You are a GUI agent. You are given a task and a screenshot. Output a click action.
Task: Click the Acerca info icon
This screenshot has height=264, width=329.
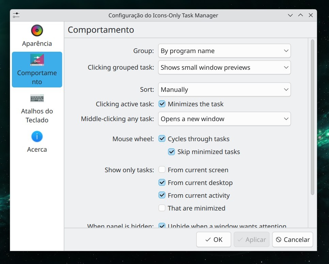click(x=37, y=137)
